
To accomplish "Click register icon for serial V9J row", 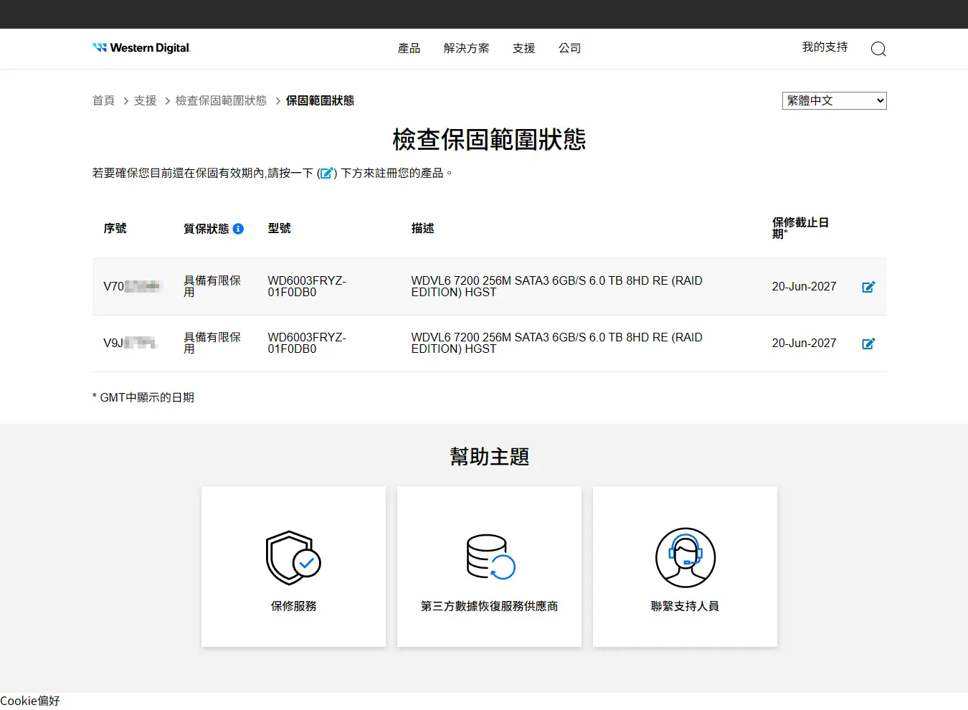I will coord(868,344).
